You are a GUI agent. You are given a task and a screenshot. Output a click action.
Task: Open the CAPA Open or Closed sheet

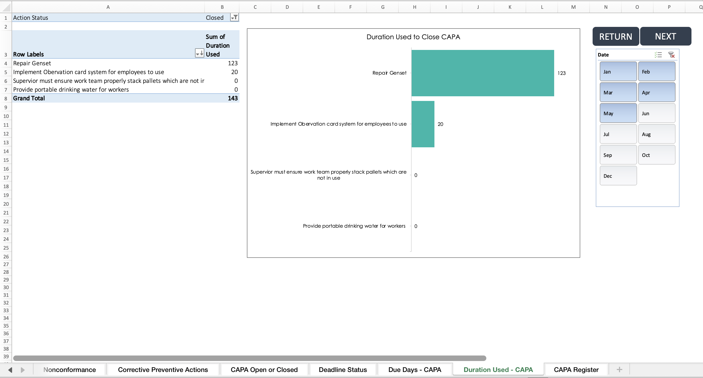click(x=264, y=369)
